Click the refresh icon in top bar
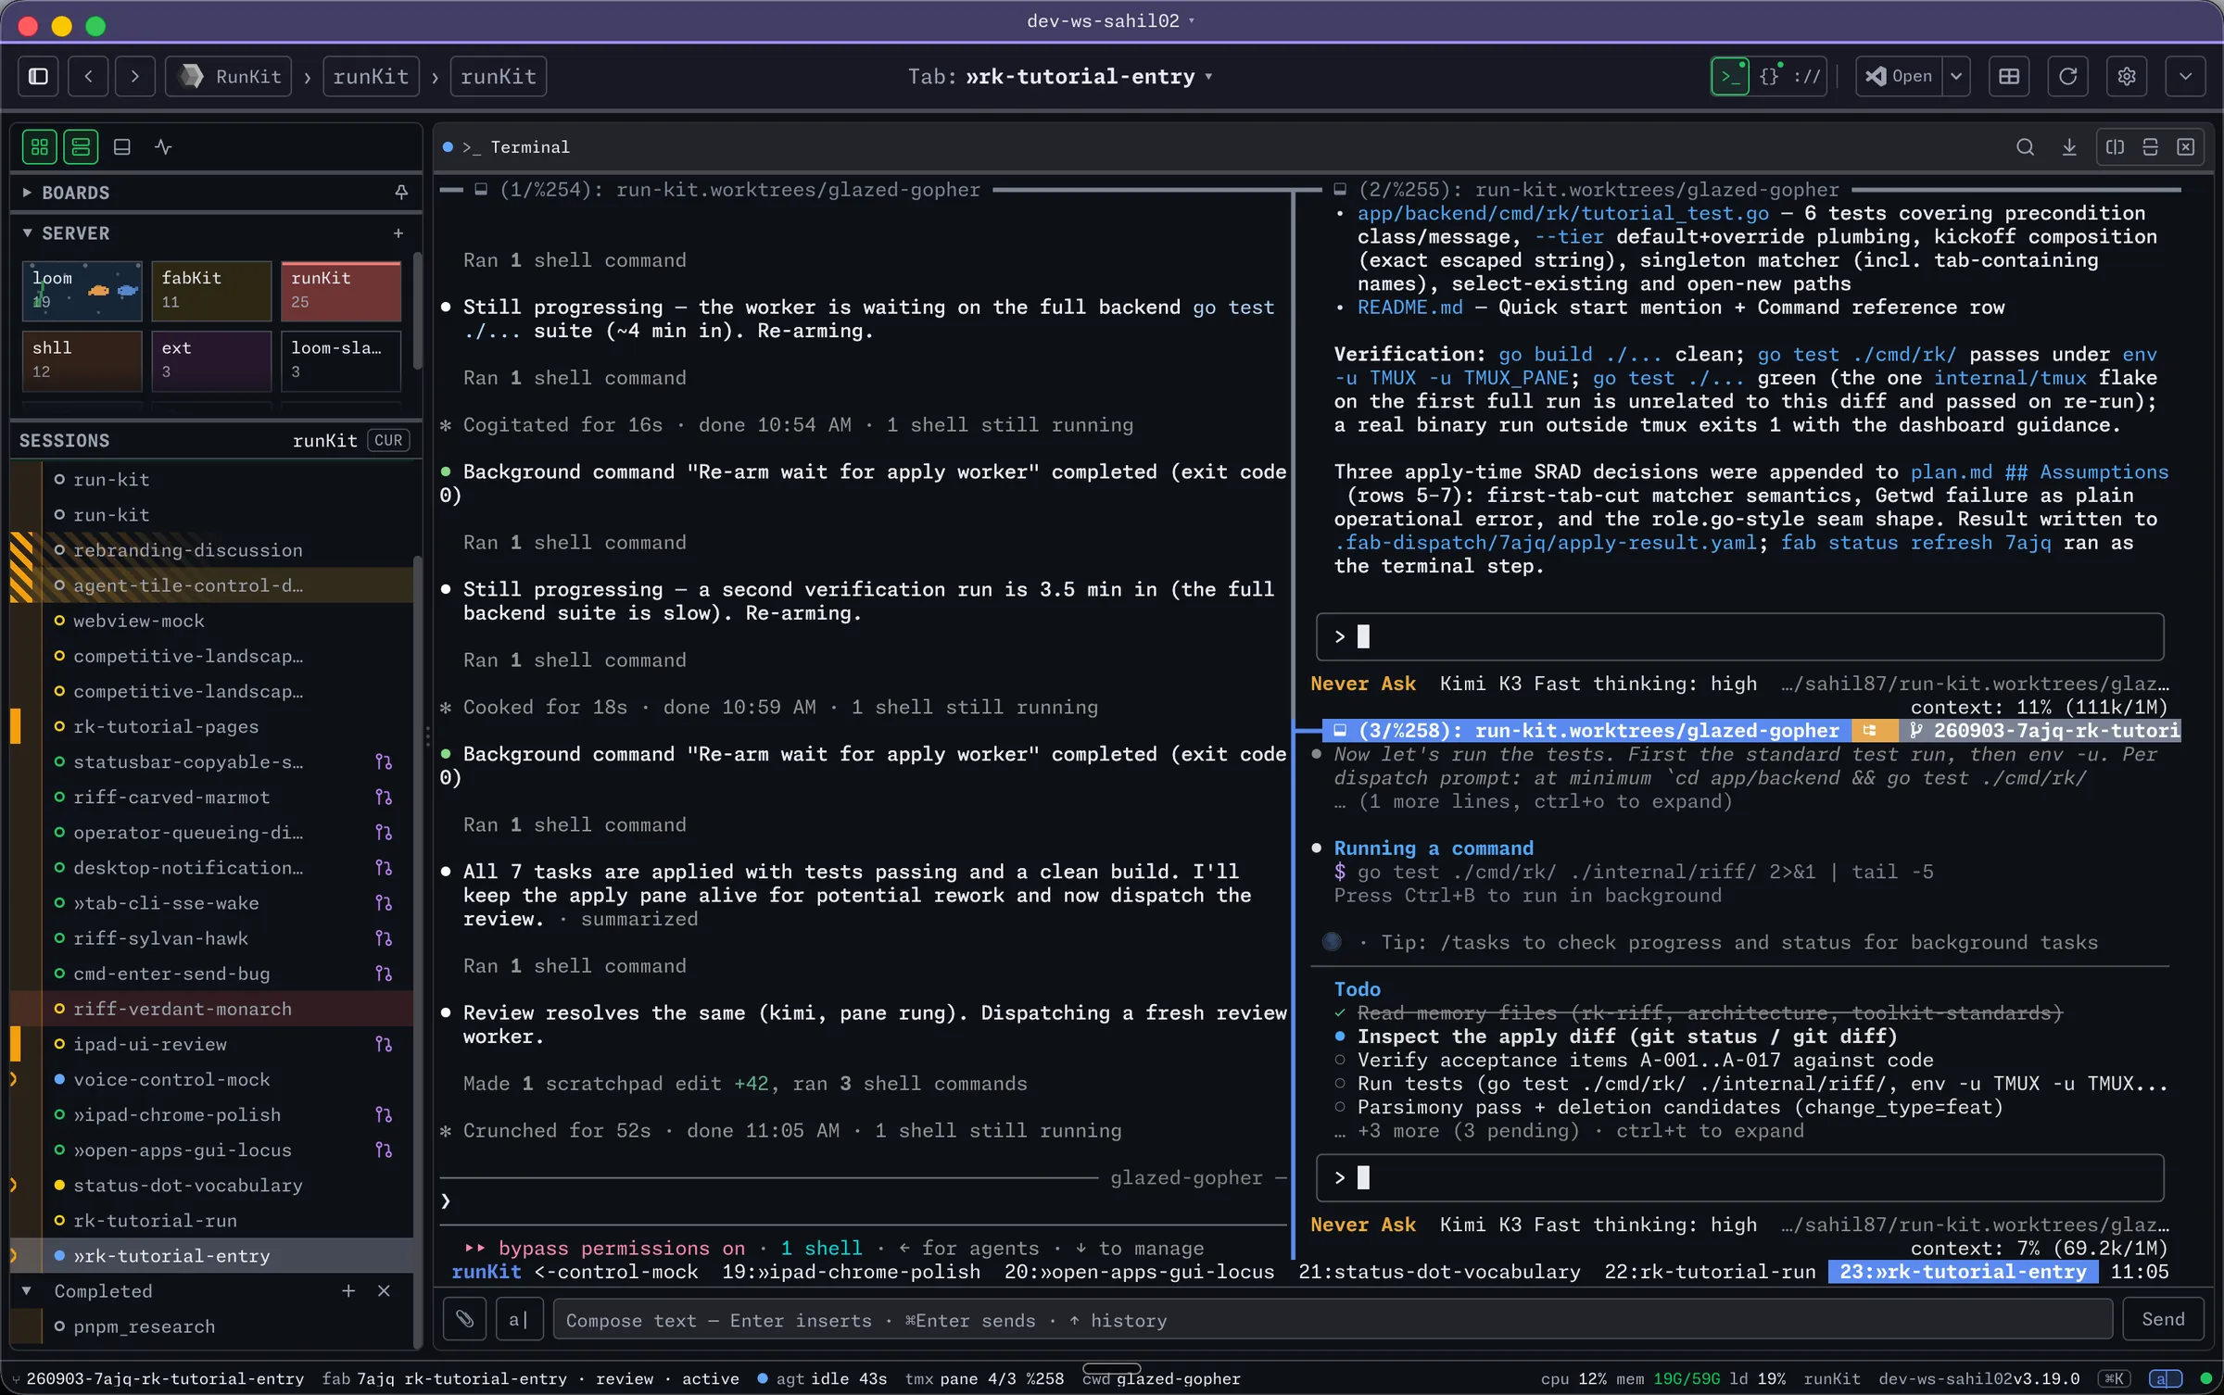The height and width of the screenshot is (1395, 2224). coord(2068,76)
